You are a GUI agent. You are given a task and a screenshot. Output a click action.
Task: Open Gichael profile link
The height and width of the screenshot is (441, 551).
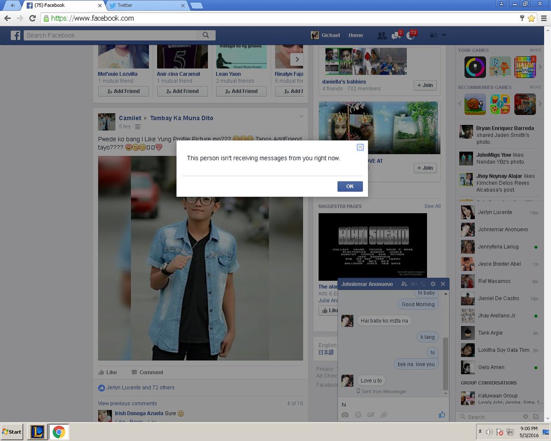point(326,35)
